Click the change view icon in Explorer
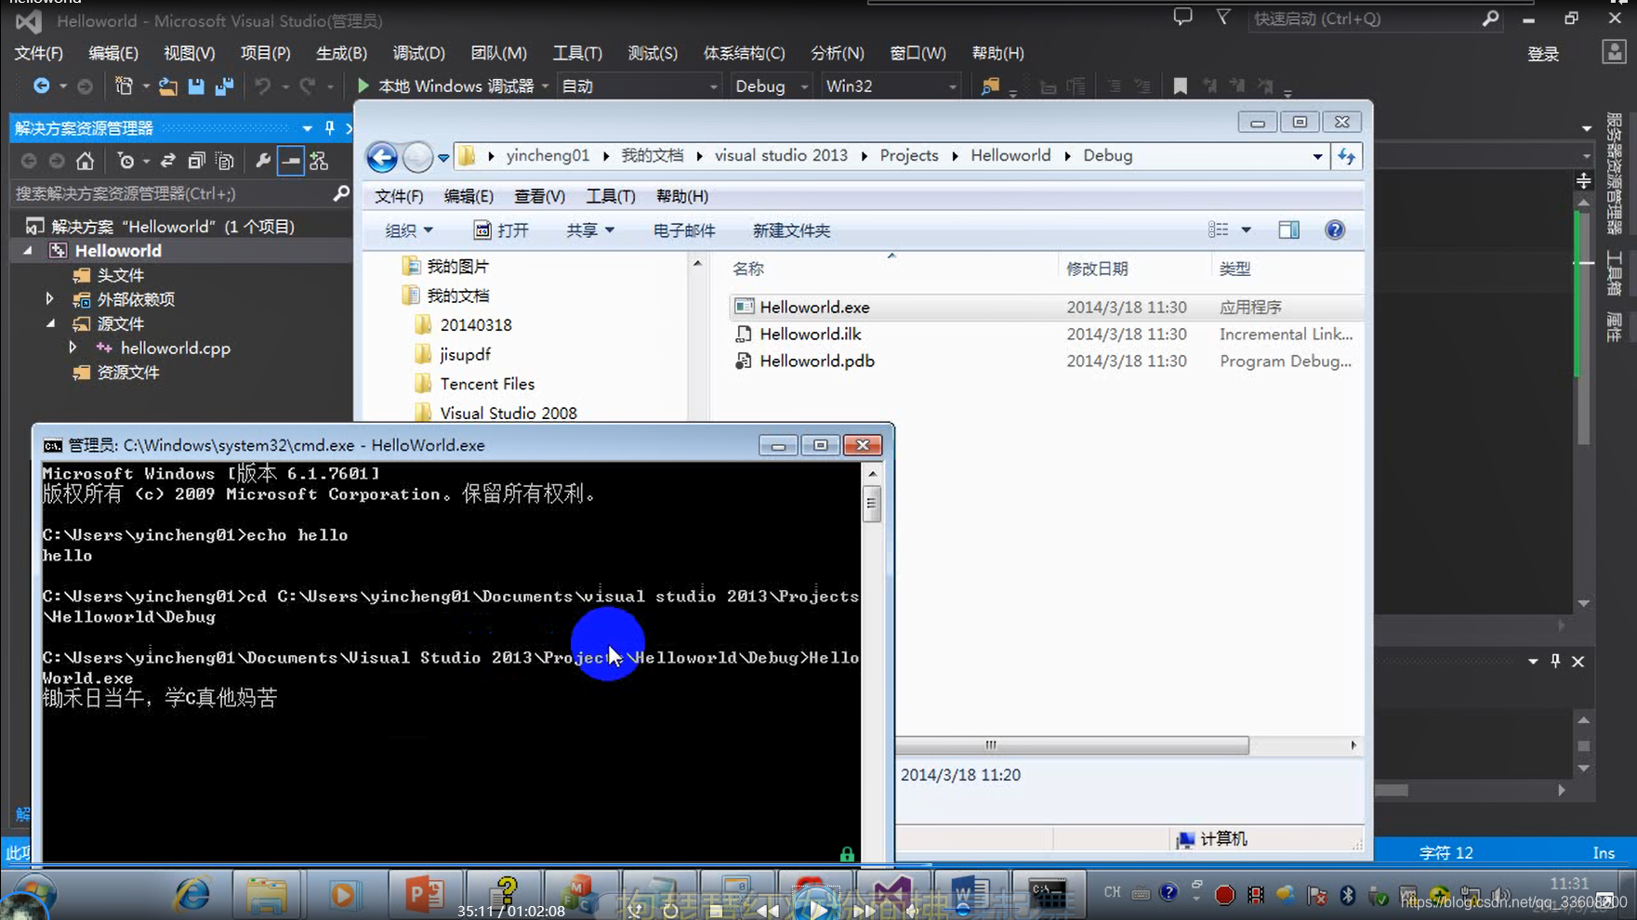1637x920 pixels. (1218, 230)
